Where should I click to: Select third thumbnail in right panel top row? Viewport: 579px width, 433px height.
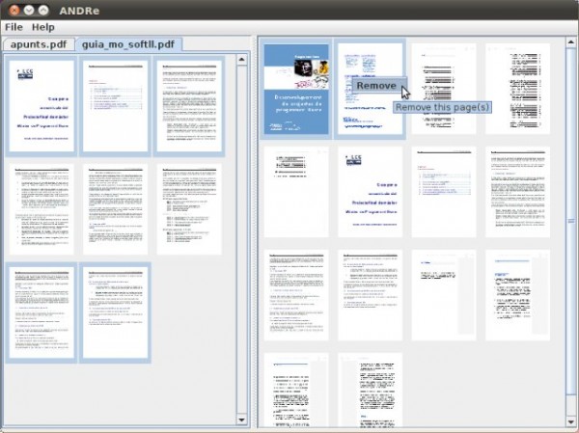pyautogui.click(x=444, y=89)
